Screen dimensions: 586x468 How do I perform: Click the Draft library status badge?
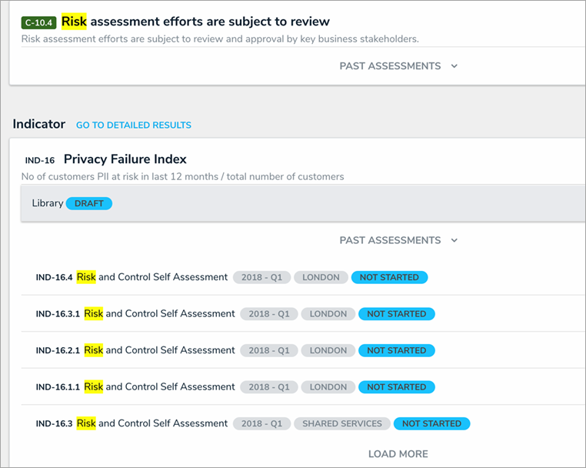coord(89,203)
